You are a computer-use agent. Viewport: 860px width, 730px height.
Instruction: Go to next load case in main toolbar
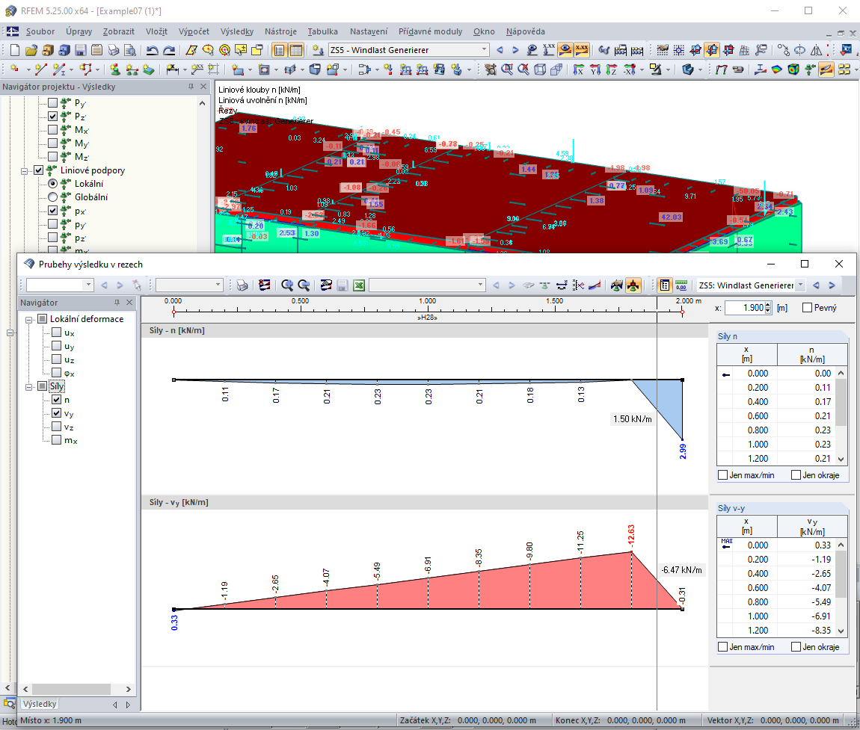coord(515,50)
